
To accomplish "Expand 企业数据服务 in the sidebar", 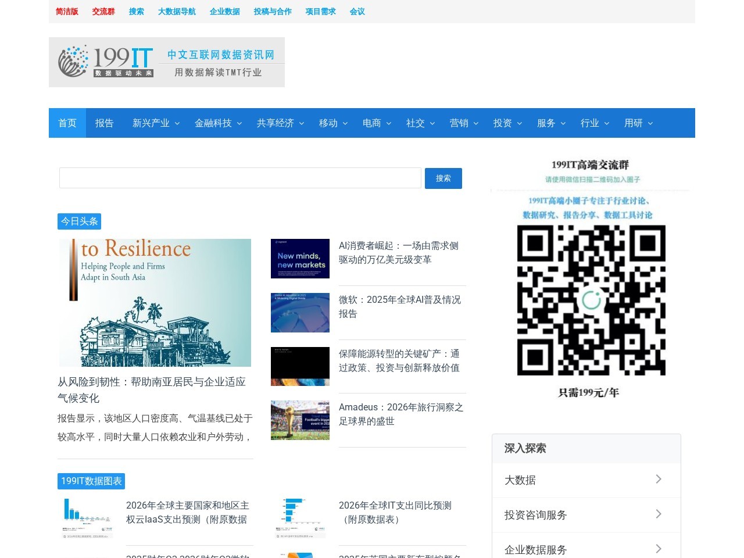I will click(x=586, y=549).
